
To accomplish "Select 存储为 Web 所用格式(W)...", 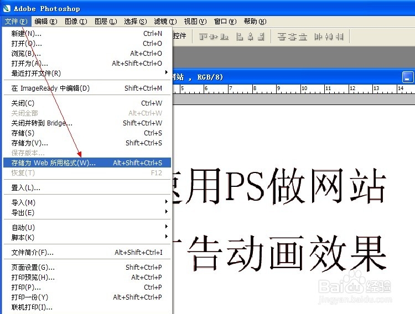I will [87, 163].
